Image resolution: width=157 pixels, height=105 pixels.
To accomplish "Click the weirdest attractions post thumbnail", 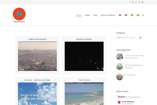I will [120, 66].
